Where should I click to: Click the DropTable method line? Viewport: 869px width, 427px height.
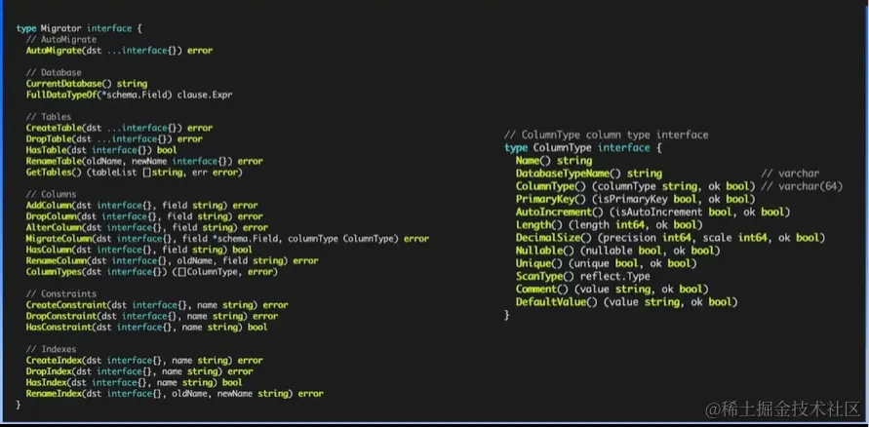[x=114, y=139]
